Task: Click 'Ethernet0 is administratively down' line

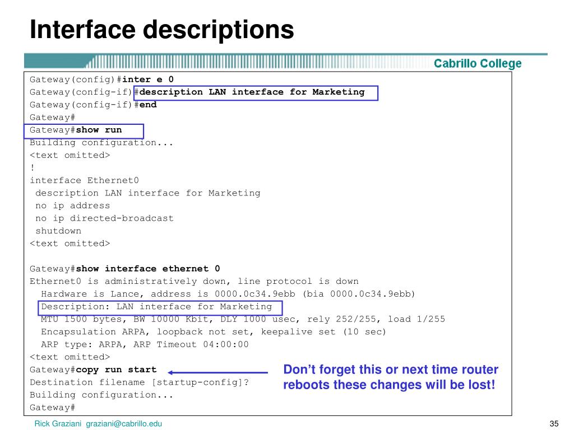Action: (194, 282)
